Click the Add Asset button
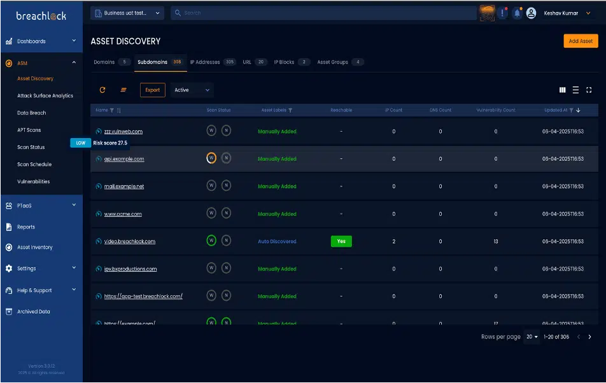Viewport: 606px width, 383px height. 581,41
